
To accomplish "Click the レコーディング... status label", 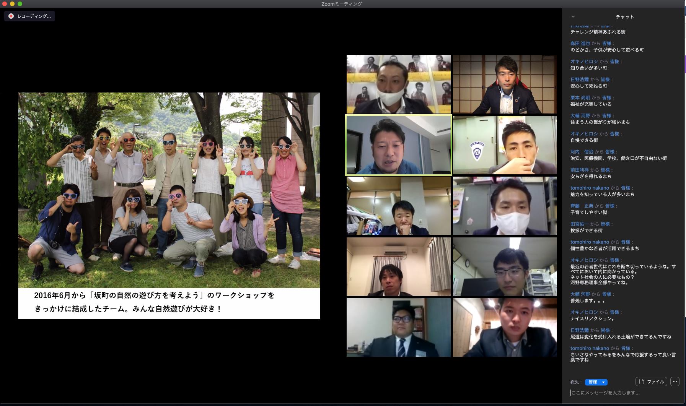I will tap(34, 16).
